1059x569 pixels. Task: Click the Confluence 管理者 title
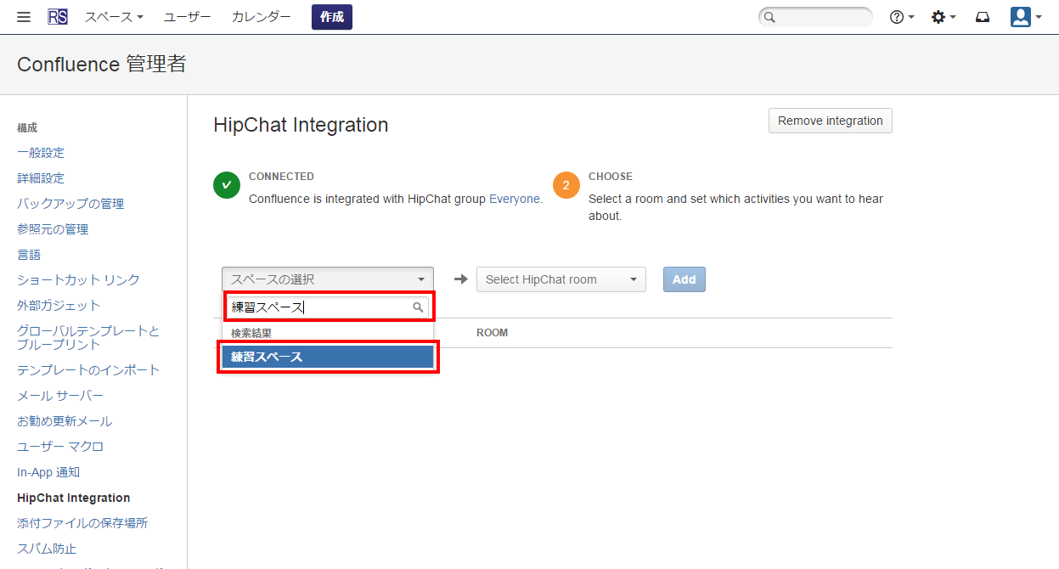coord(102,65)
